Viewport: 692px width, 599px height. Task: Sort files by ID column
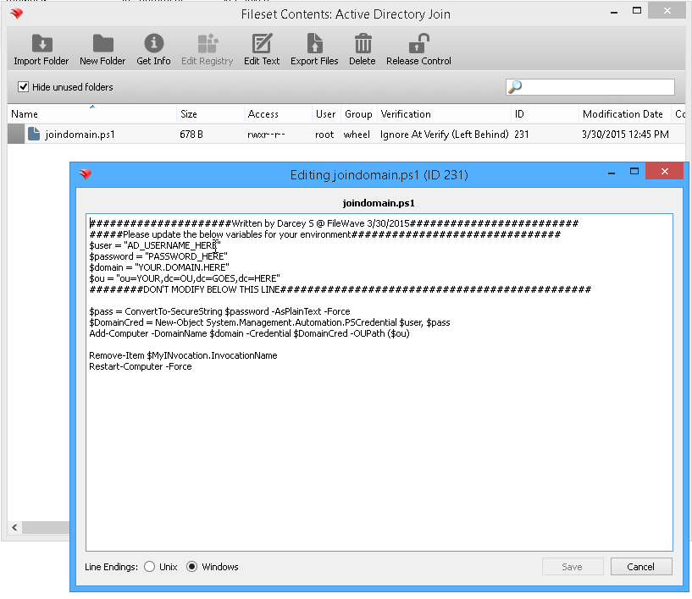[545, 114]
